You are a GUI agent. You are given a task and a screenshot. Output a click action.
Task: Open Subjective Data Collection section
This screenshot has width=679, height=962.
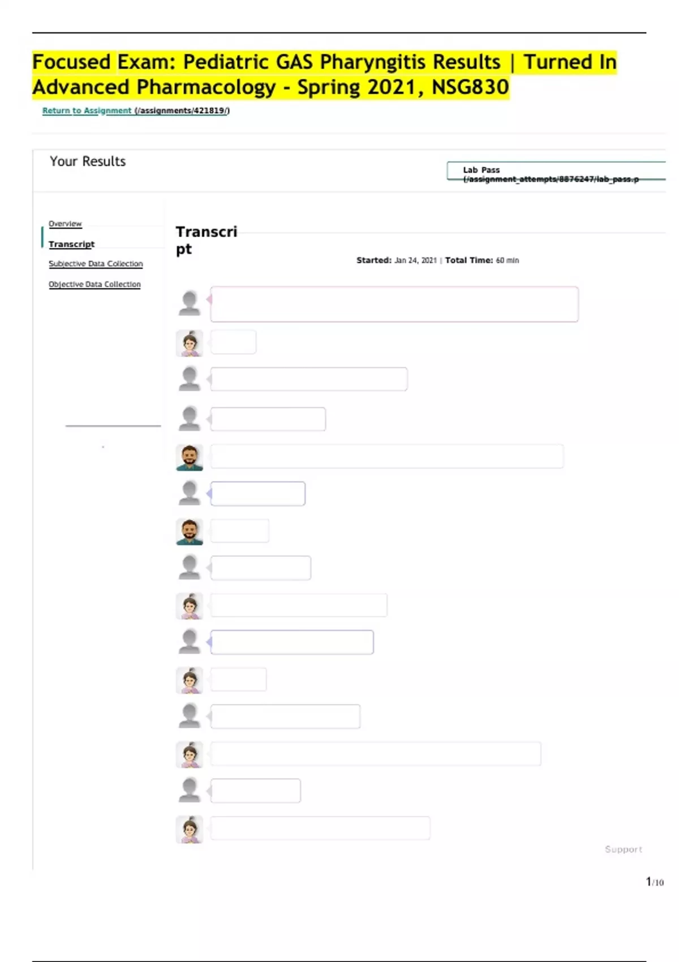click(x=96, y=264)
